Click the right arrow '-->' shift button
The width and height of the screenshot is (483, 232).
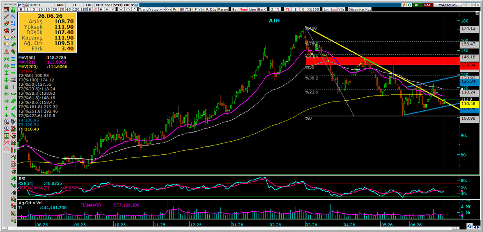click(162, 9)
